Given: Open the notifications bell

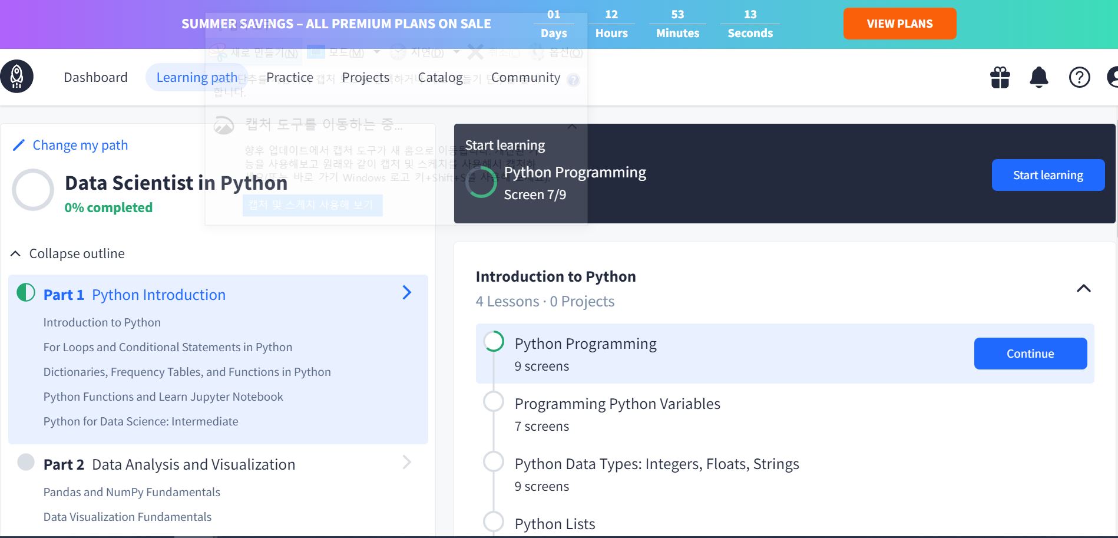Looking at the screenshot, I should click(1039, 77).
